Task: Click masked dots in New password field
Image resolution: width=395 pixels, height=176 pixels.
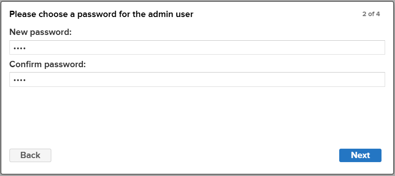Action: tap(20, 48)
